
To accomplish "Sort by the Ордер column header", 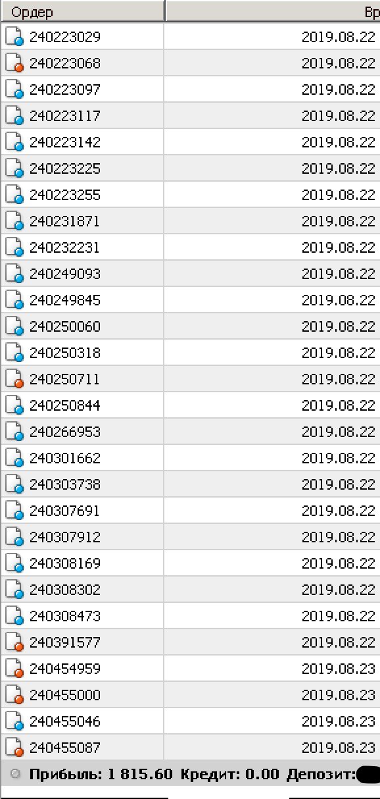I will tap(82, 12).
